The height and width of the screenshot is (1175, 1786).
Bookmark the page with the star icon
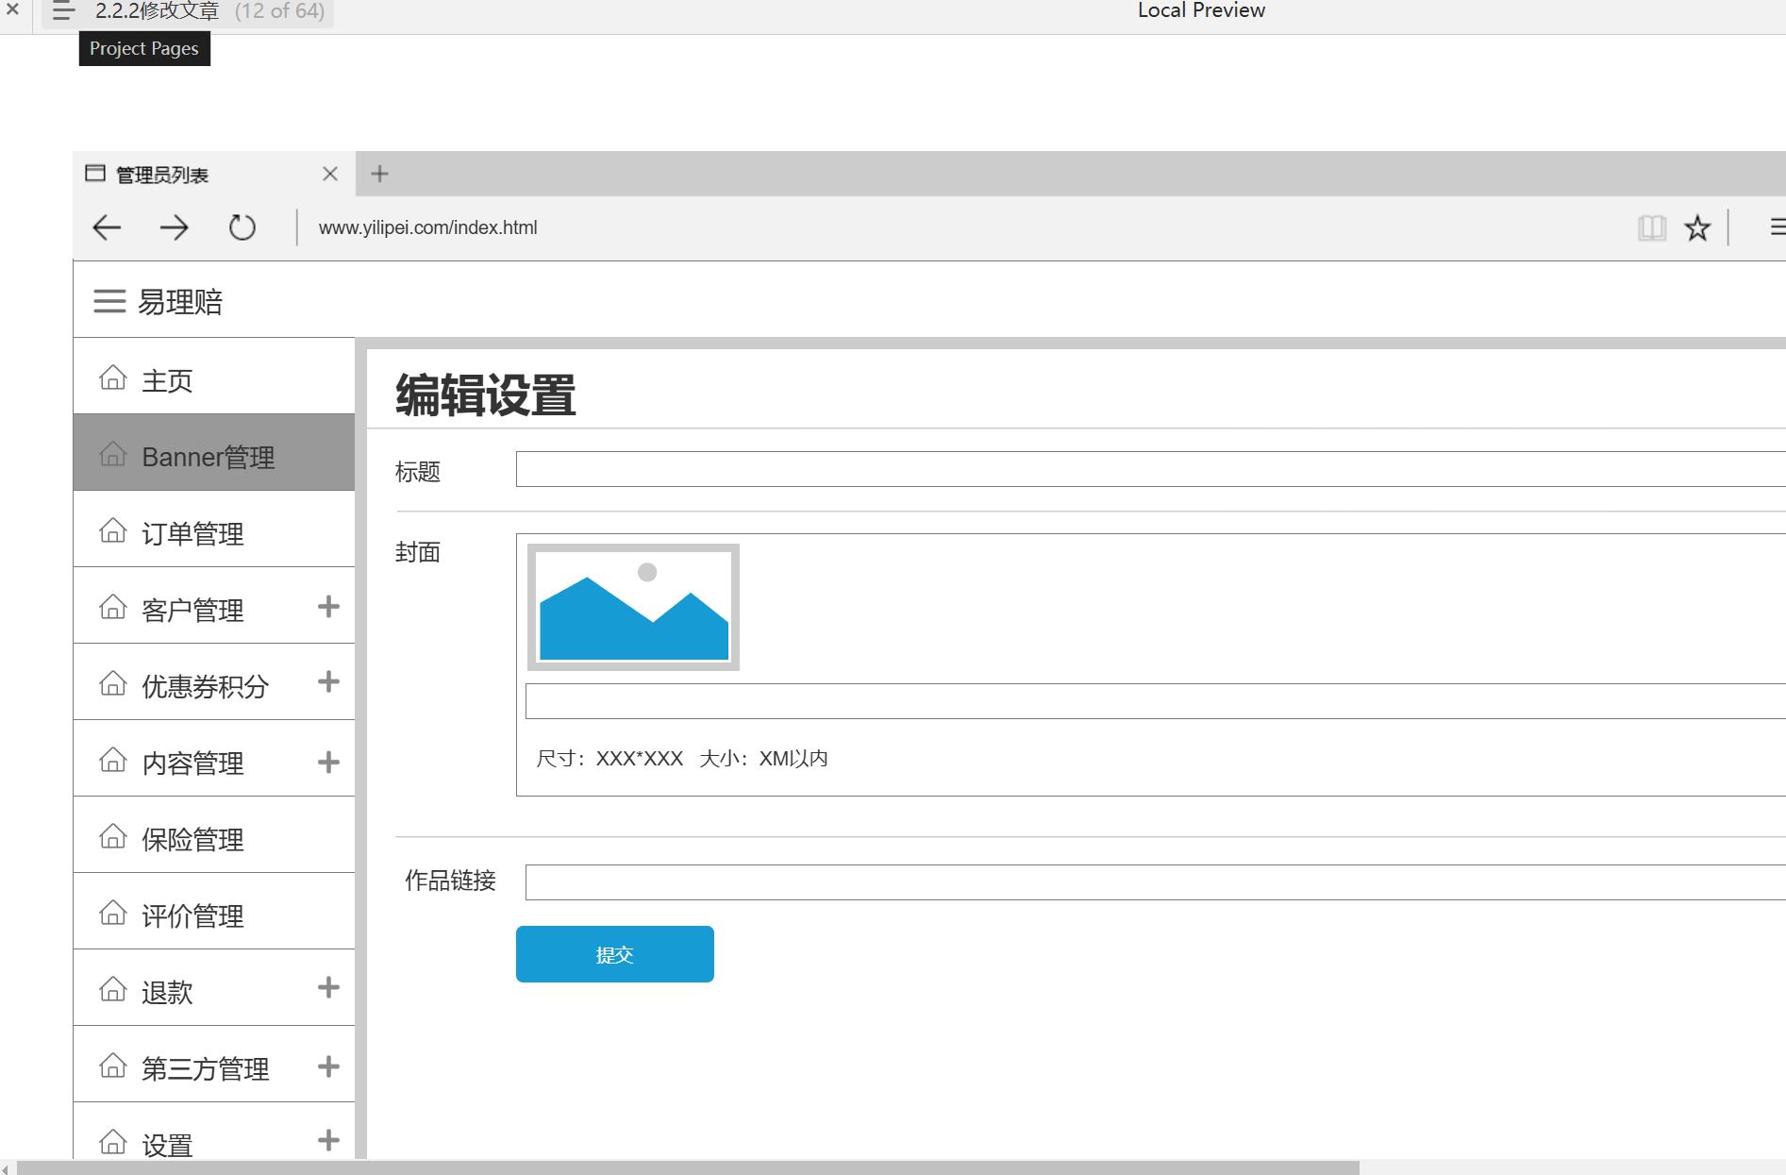[1697, 227]
